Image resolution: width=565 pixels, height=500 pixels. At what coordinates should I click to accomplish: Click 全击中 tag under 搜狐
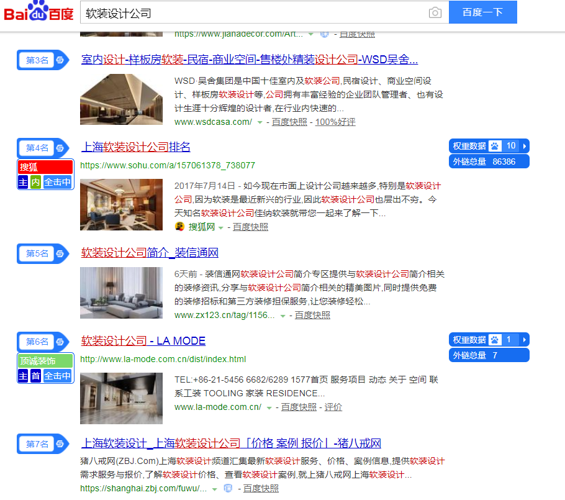[x=58, y=183]
